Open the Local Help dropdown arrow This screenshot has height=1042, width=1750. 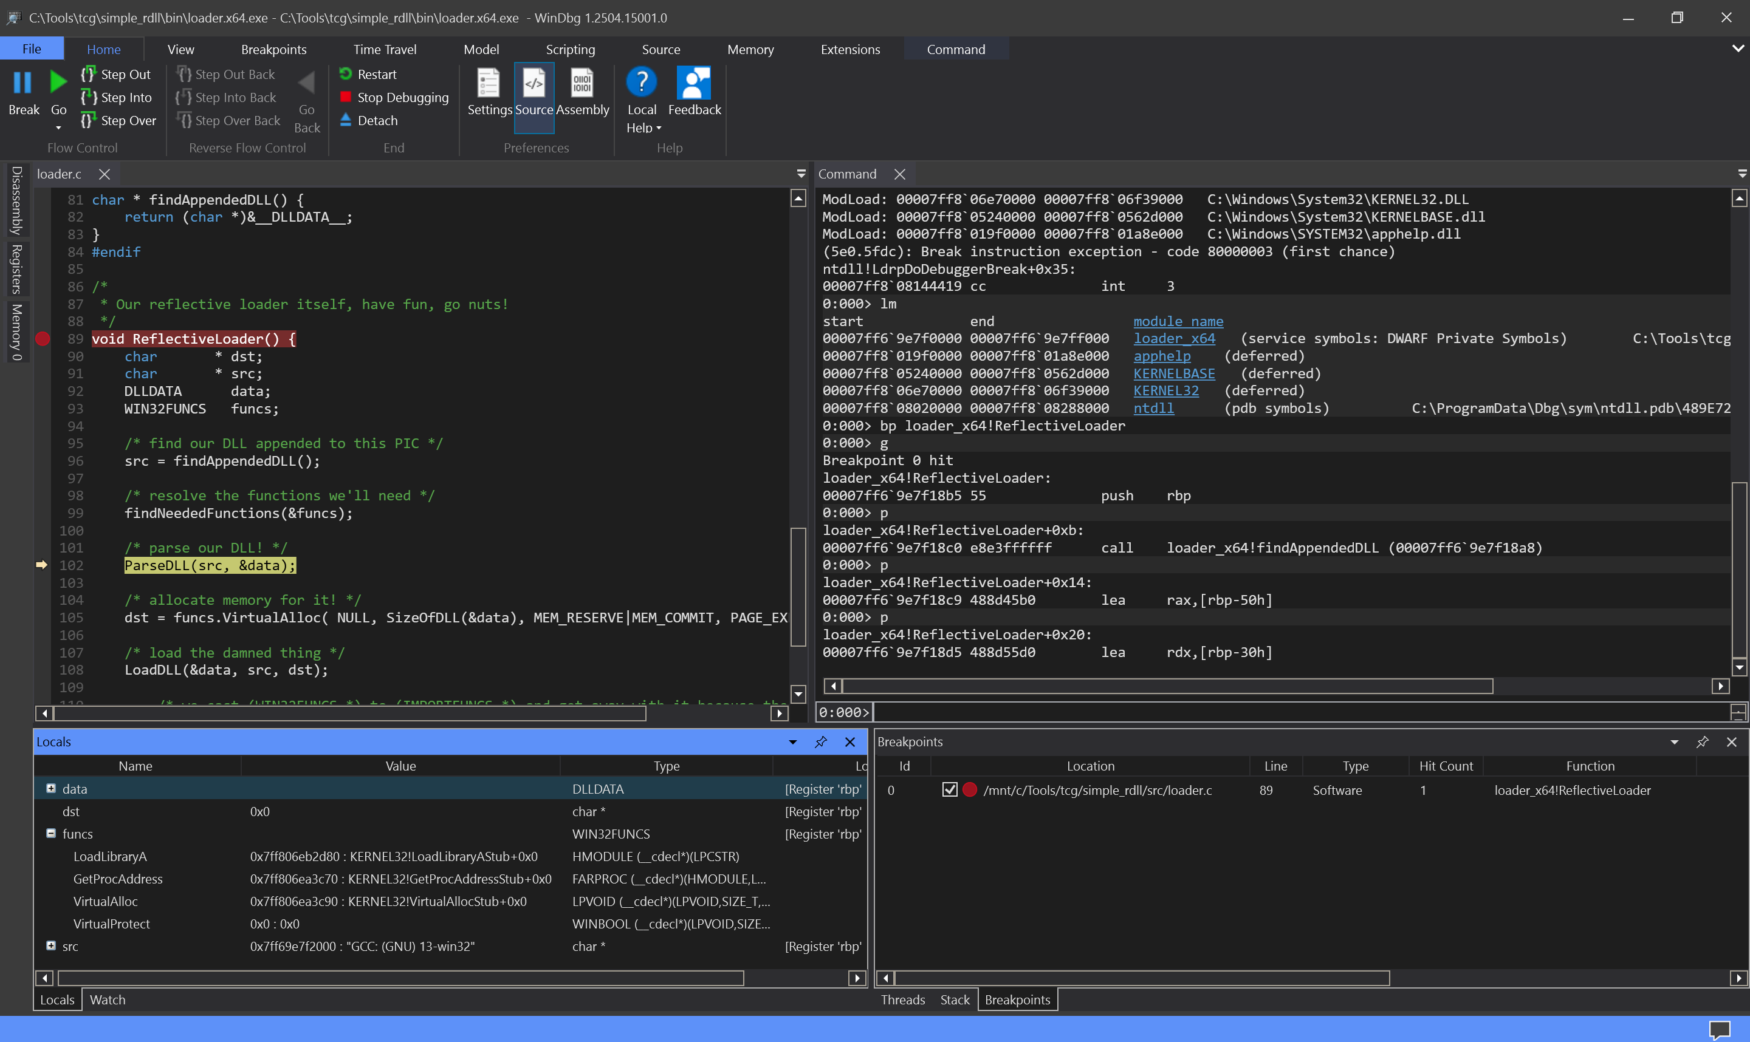click(x=658, y=128)
